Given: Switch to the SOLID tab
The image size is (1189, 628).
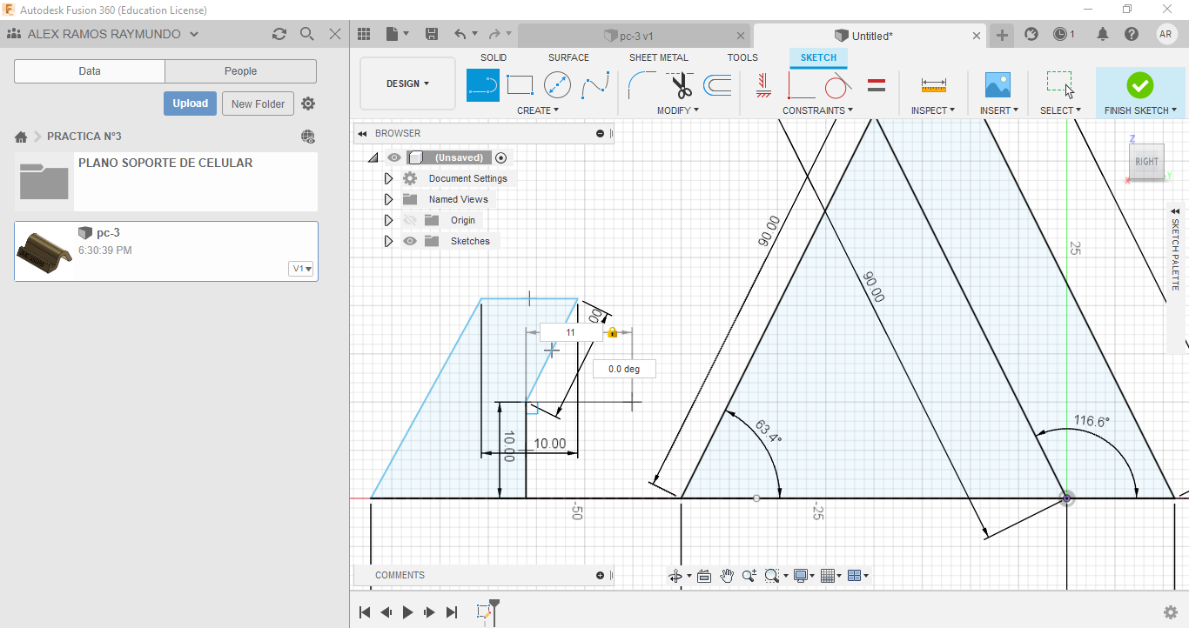Looking at the screenshot, I should click(494, 57).
